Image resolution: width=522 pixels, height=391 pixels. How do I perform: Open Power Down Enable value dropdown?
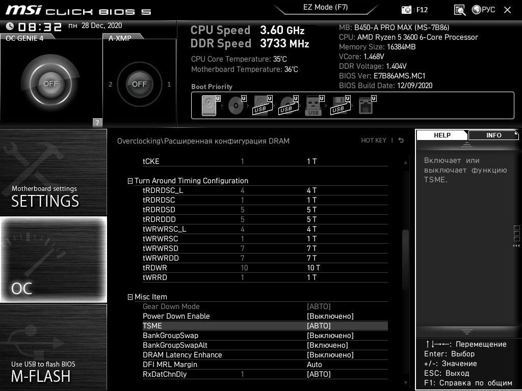click(x=330, y=316)
